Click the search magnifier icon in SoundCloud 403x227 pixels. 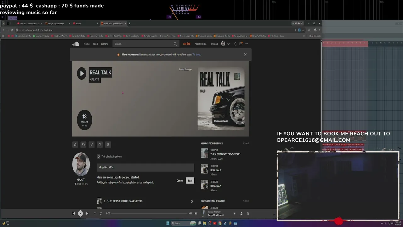tap(175, 44)
